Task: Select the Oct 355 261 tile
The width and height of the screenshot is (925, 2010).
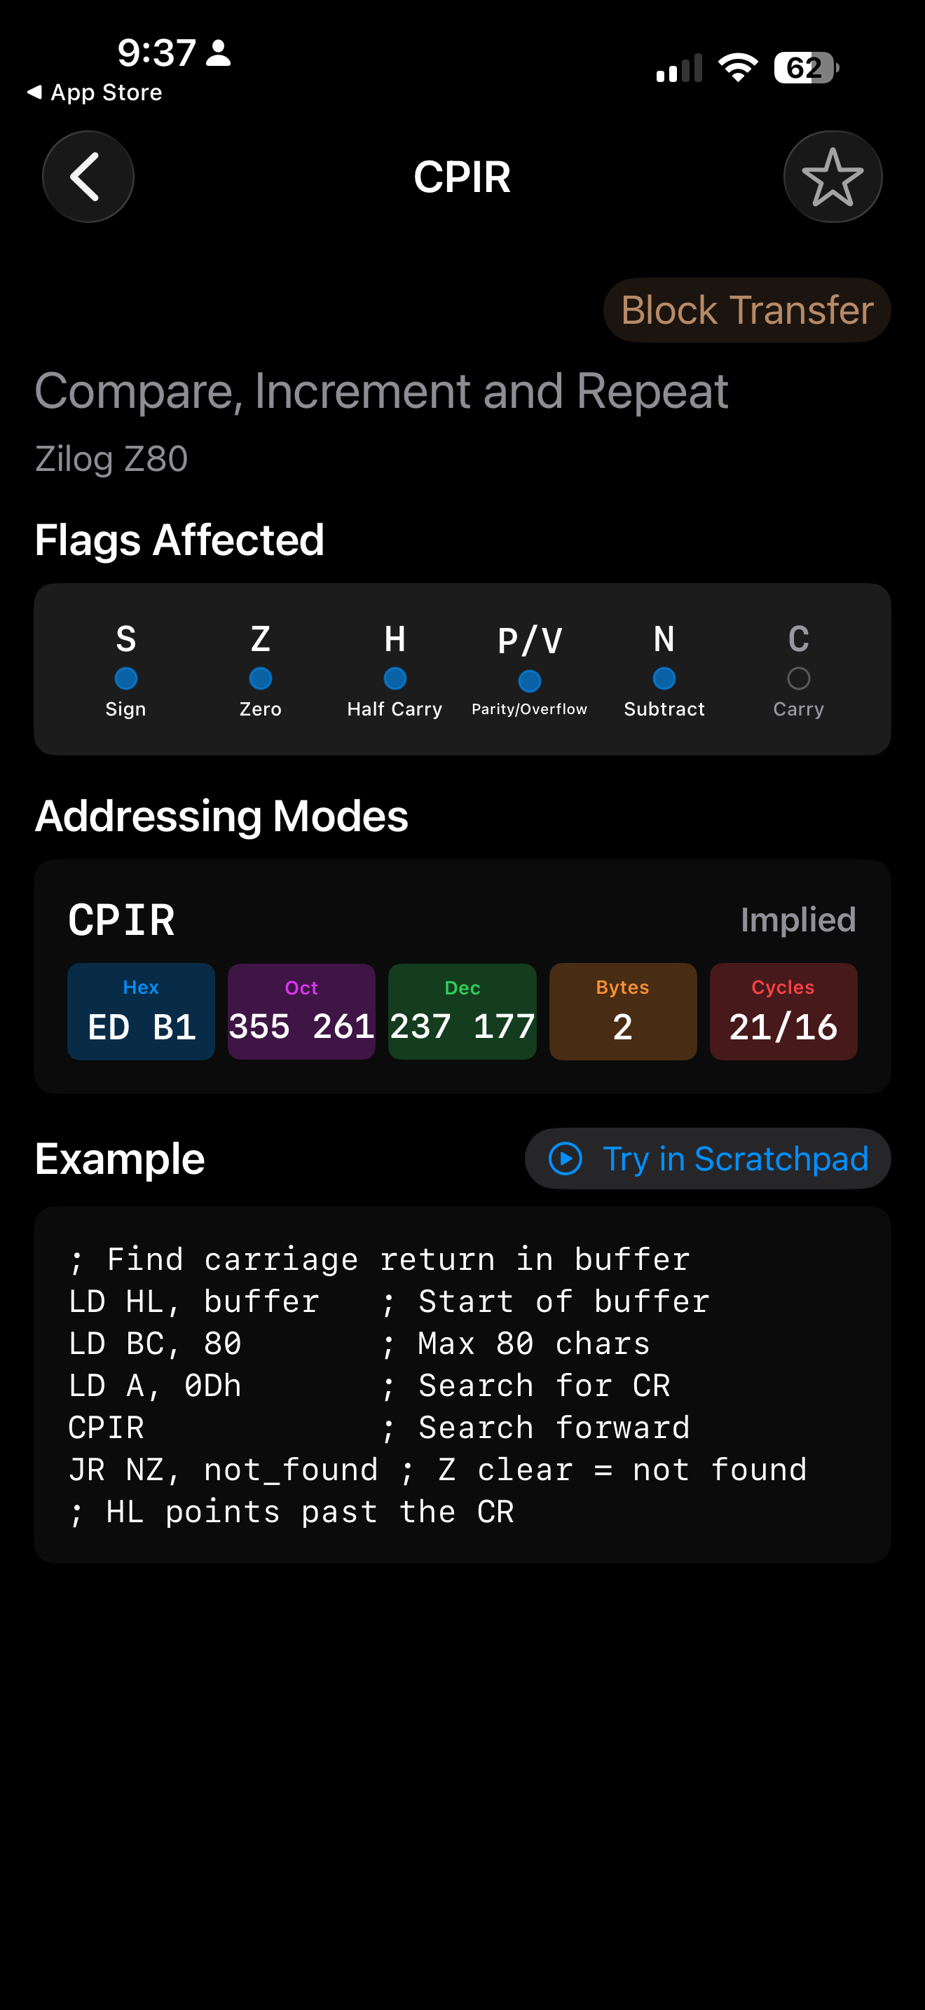Action: (x=301, y=1011)
